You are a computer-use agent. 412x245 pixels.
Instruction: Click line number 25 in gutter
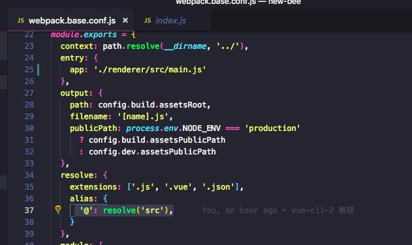[x=29, y=70]
